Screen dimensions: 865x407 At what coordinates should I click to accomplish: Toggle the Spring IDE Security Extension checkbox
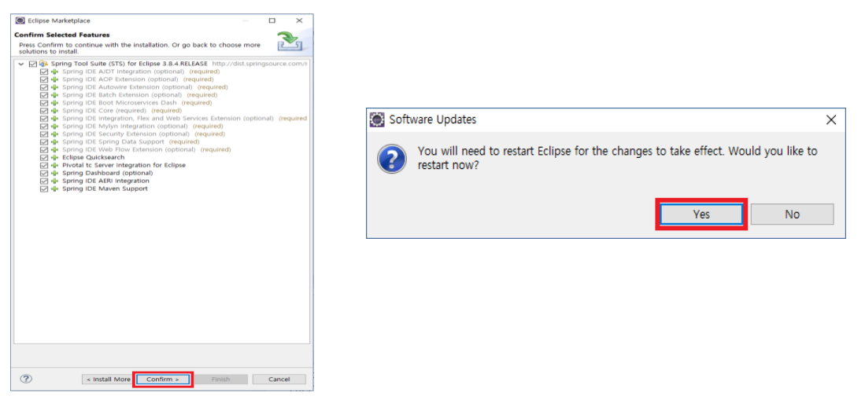click(x=44, y=134)
